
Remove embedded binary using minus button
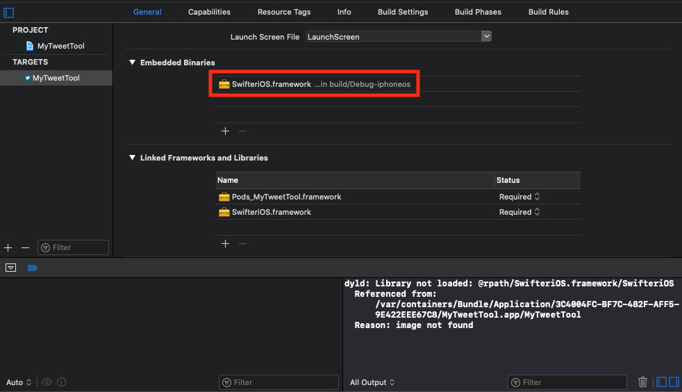[242, 131]
